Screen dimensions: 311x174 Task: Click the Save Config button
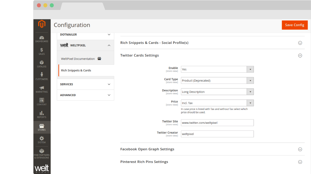[294, 25]
